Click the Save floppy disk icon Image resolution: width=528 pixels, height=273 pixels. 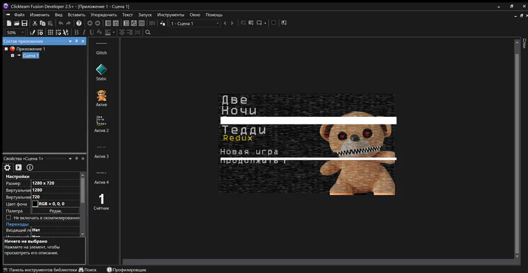25,23
